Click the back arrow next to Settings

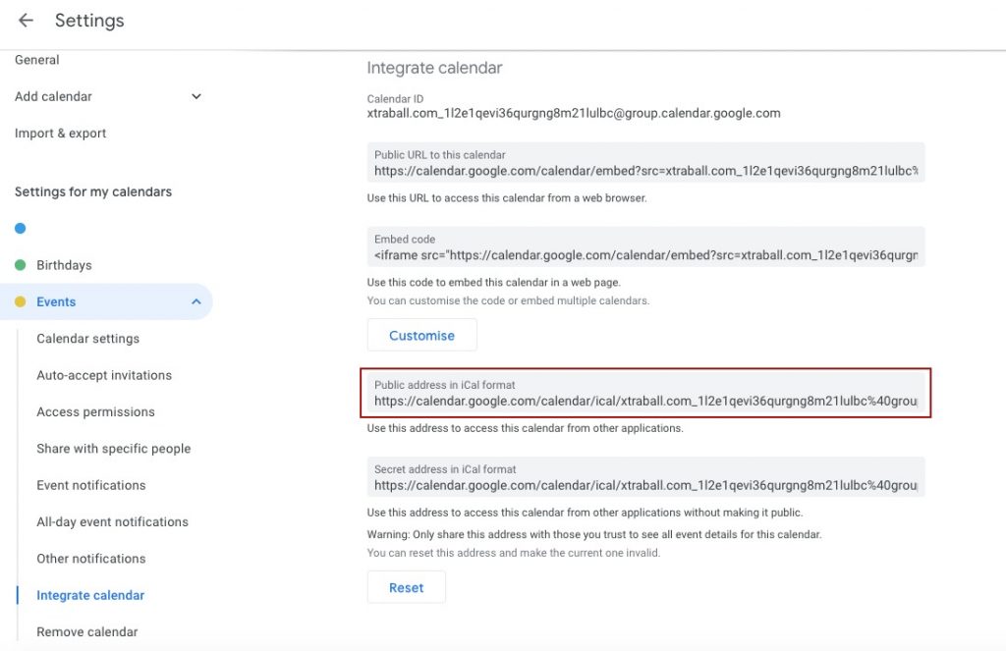coord(26,21)
